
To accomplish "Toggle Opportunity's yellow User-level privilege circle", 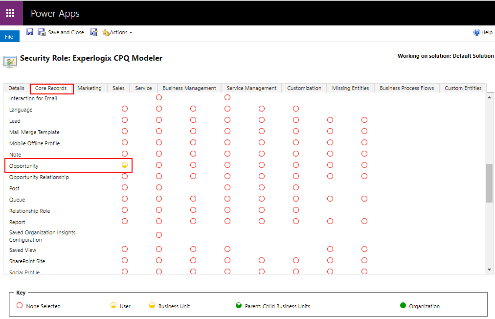I will coord(125,165).
